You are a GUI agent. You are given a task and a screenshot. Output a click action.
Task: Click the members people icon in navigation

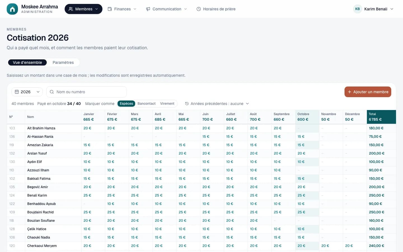[x=71, y=9]
